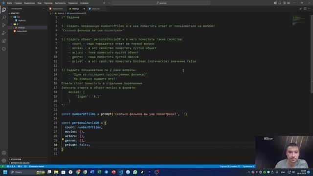
Task: Click the Split Editor icon in editor toolbar
Action: pos(305,9)
